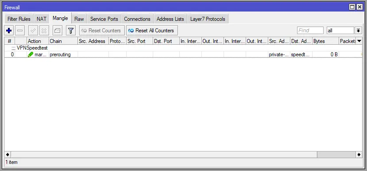This screenshot has width=367, height=171.
Task: Click Reset All Counters button
Action: [x=152, y=31]
